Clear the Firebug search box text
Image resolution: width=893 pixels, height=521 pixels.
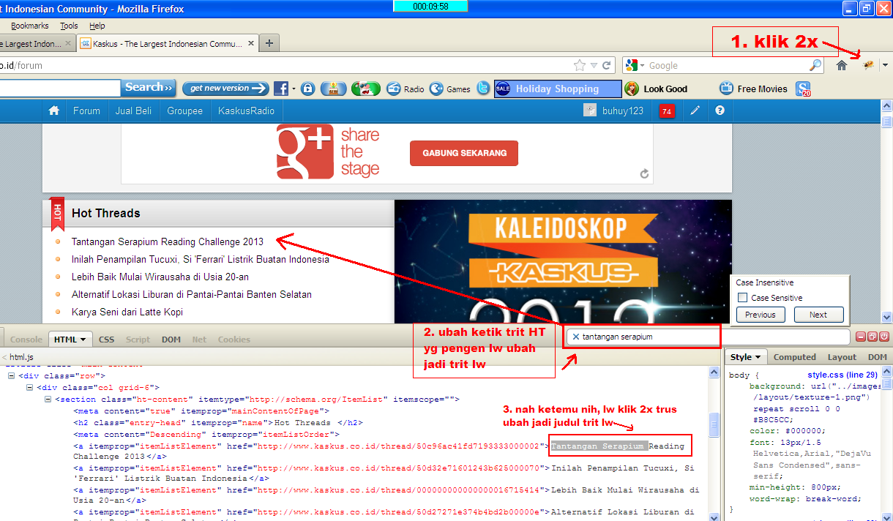pyautogui.click(x=575, y=337)
